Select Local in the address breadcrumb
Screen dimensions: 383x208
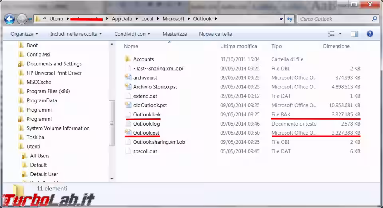coord(147,19)
